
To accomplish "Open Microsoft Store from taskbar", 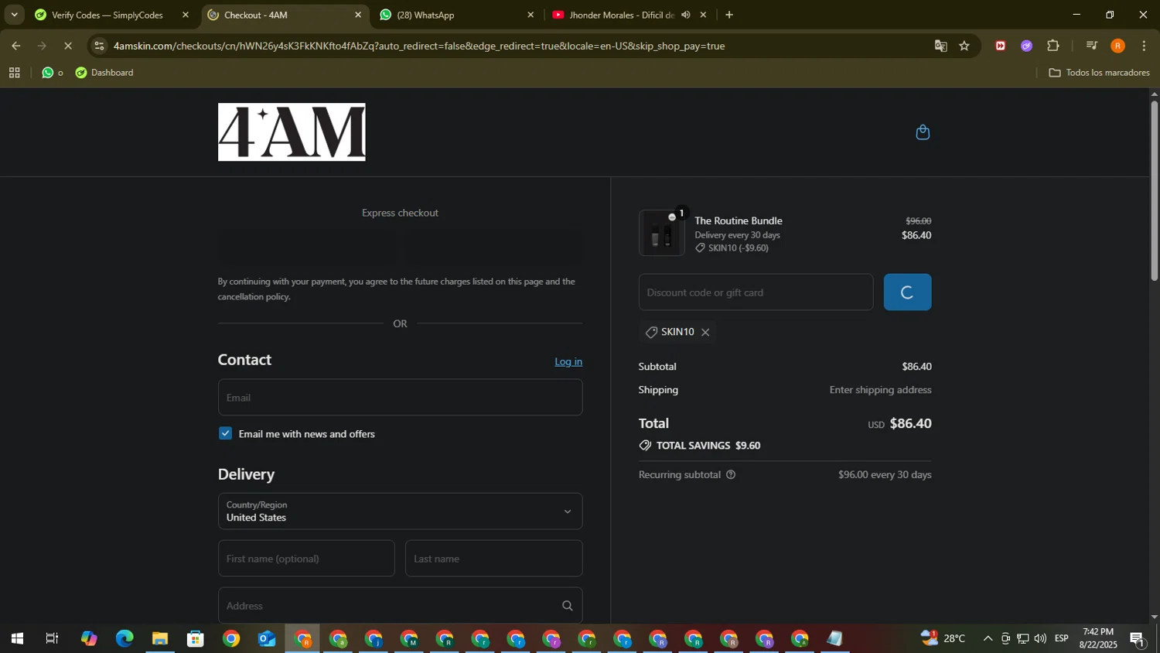I will [x=196, y=639].
